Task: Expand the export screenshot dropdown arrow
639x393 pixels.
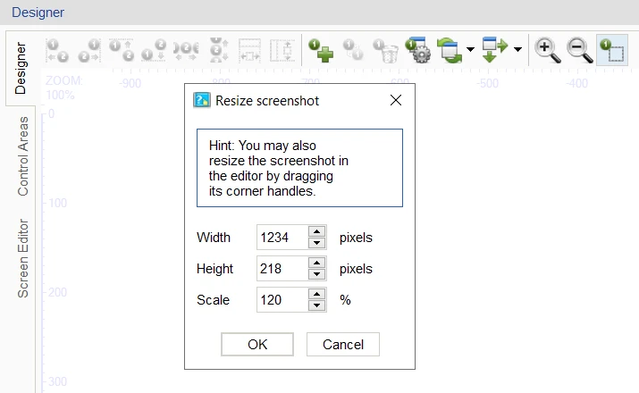Action: (x=517, y=50)
